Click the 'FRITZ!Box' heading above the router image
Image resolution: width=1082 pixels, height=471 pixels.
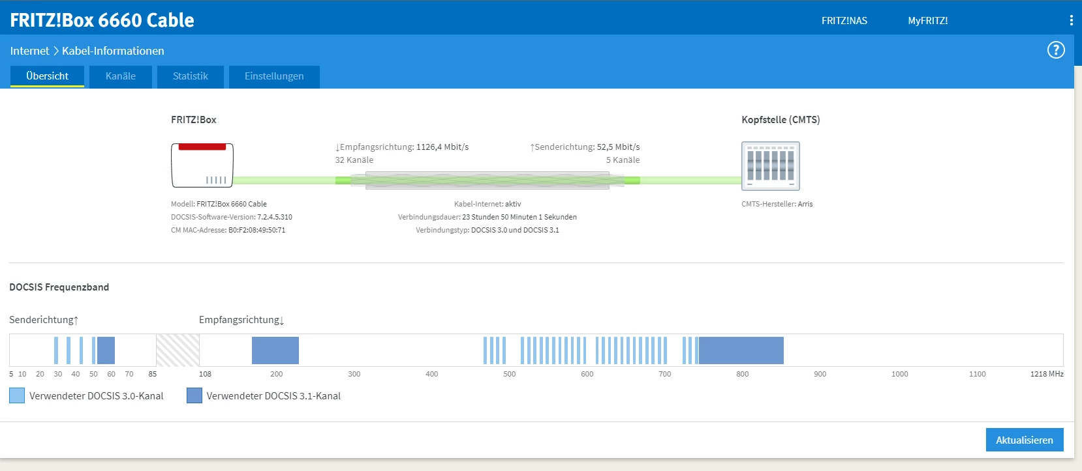193,120
